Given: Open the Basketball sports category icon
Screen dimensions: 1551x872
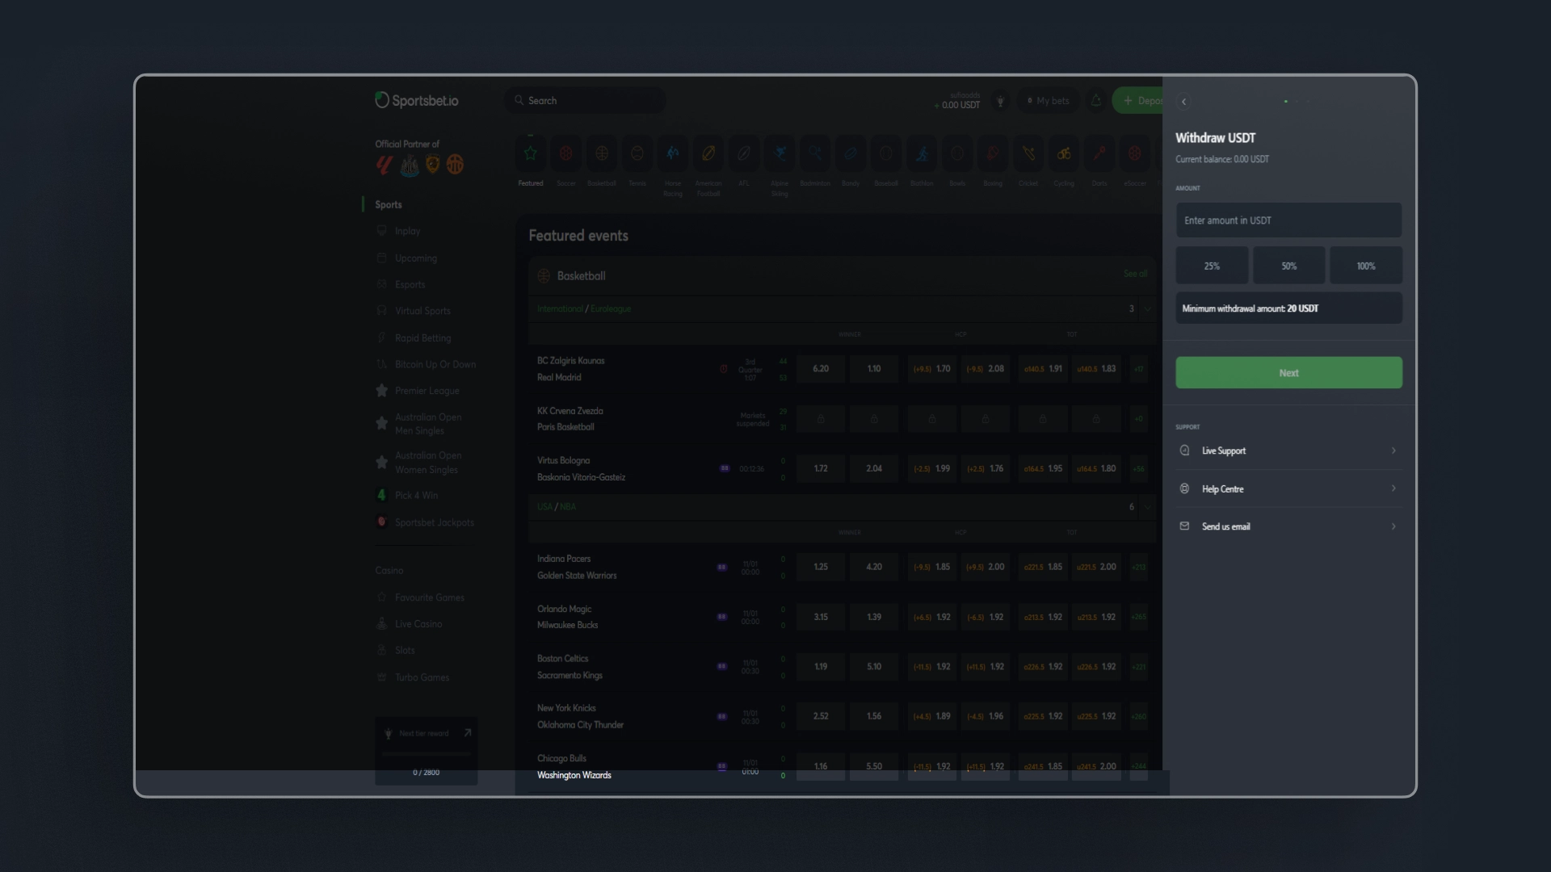Looking at the screenshot, I should [601, 153].
